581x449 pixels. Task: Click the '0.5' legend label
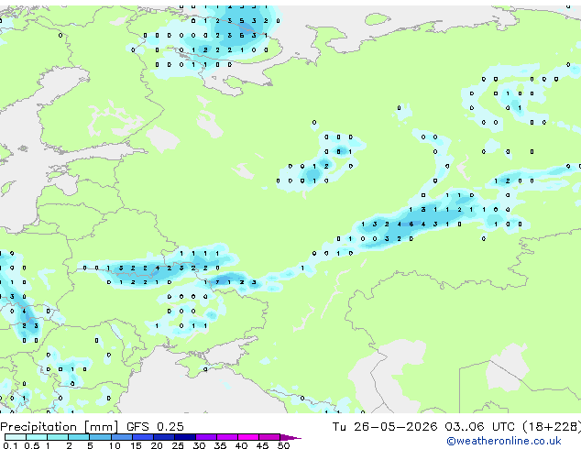tap(32, 445)
